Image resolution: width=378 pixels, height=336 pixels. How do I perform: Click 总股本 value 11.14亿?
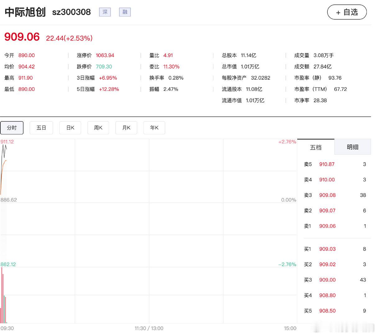(248, 55)
